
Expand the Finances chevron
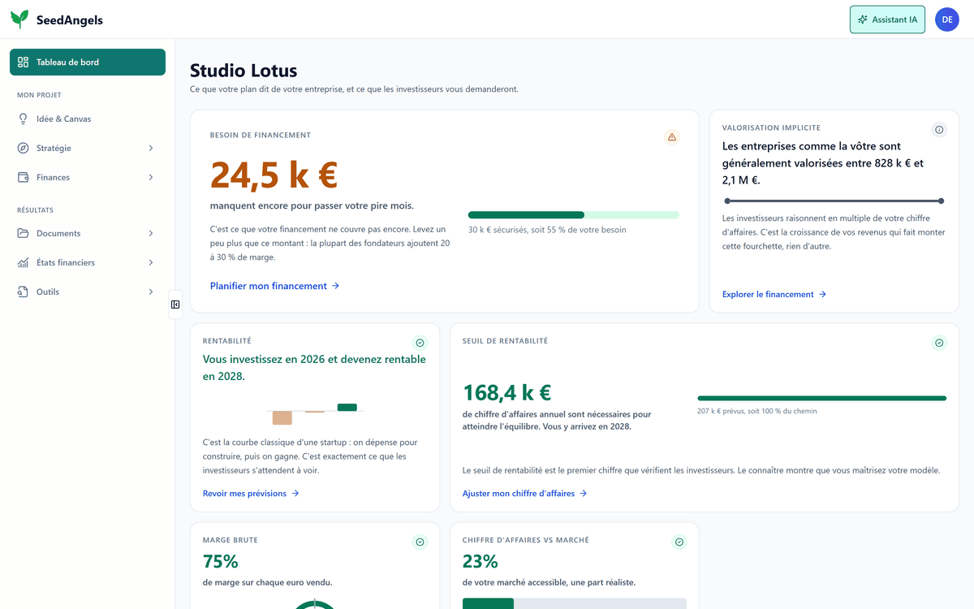tap(151, 177)
